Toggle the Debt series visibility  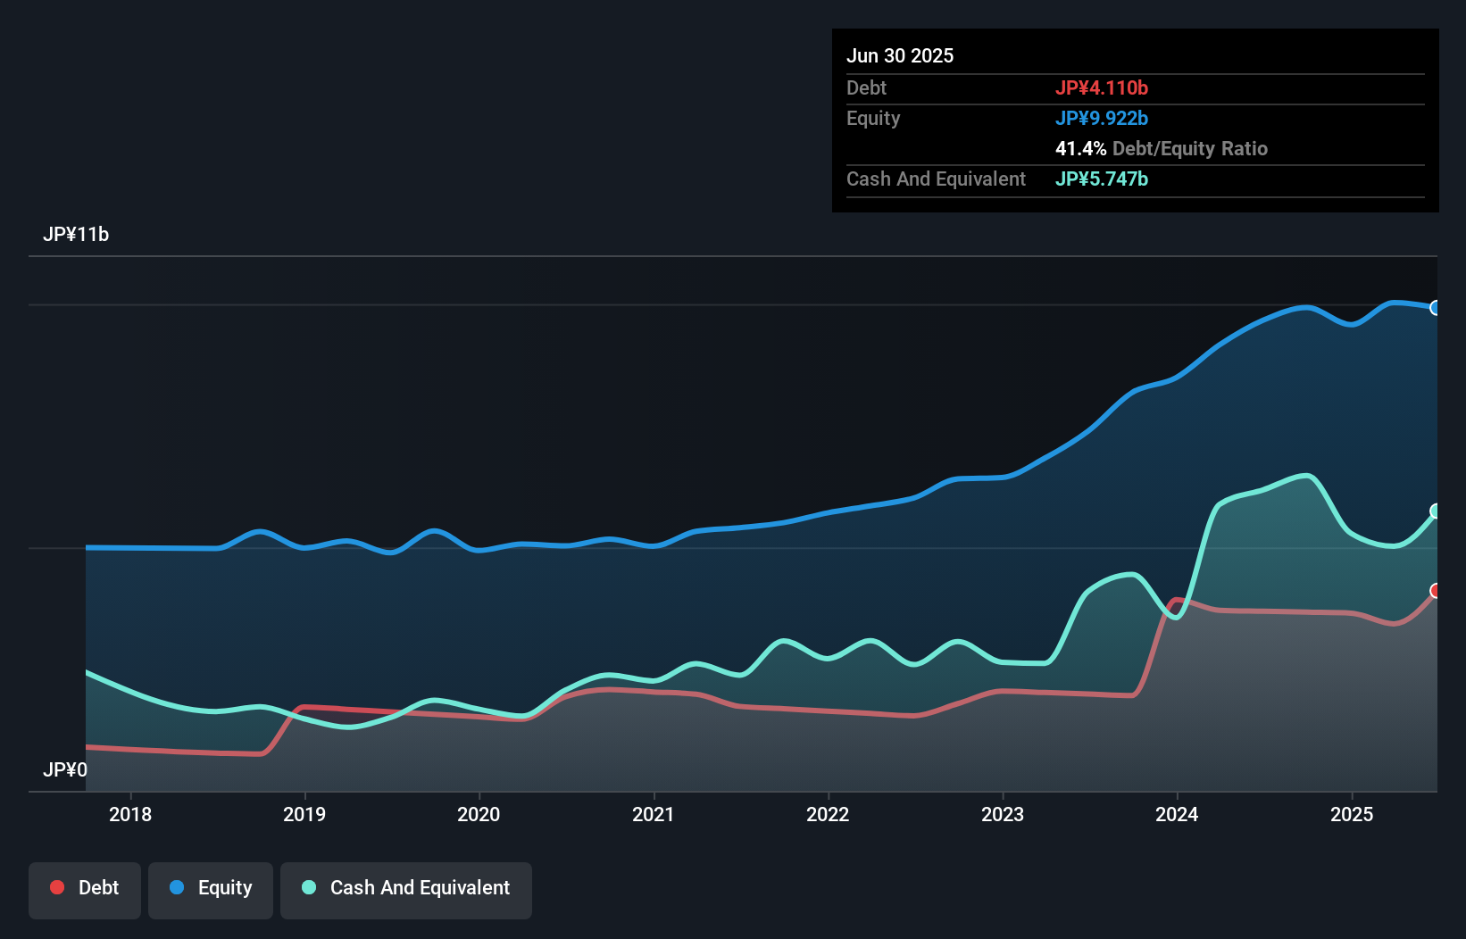(85, 889)
